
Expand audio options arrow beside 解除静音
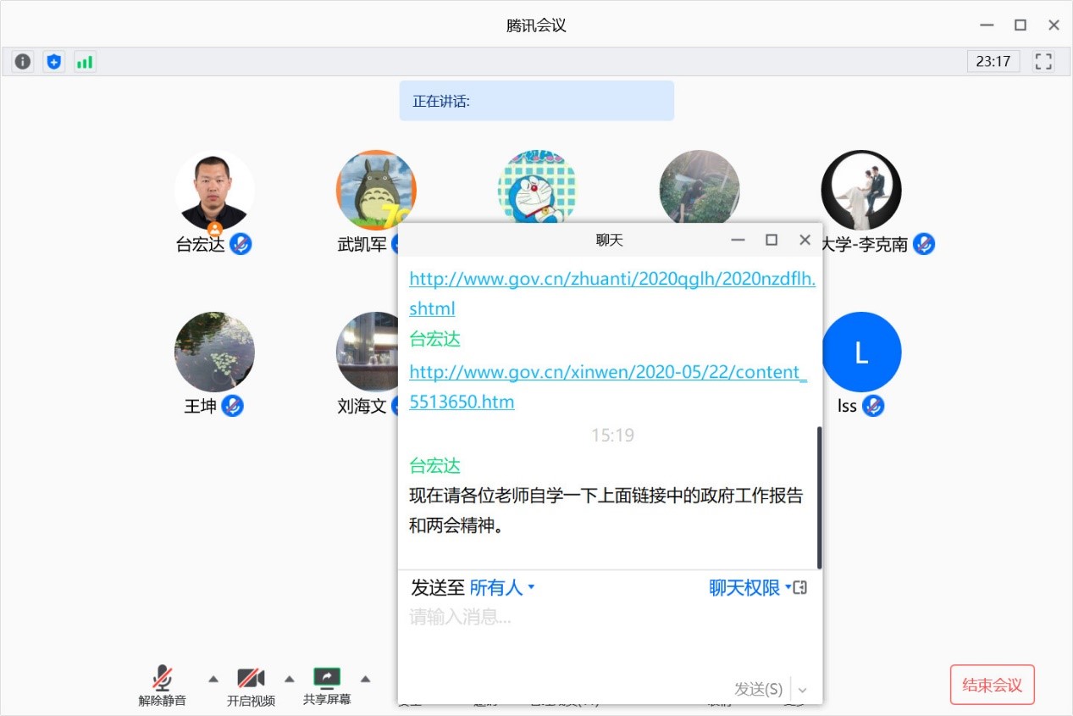point(213,678)
